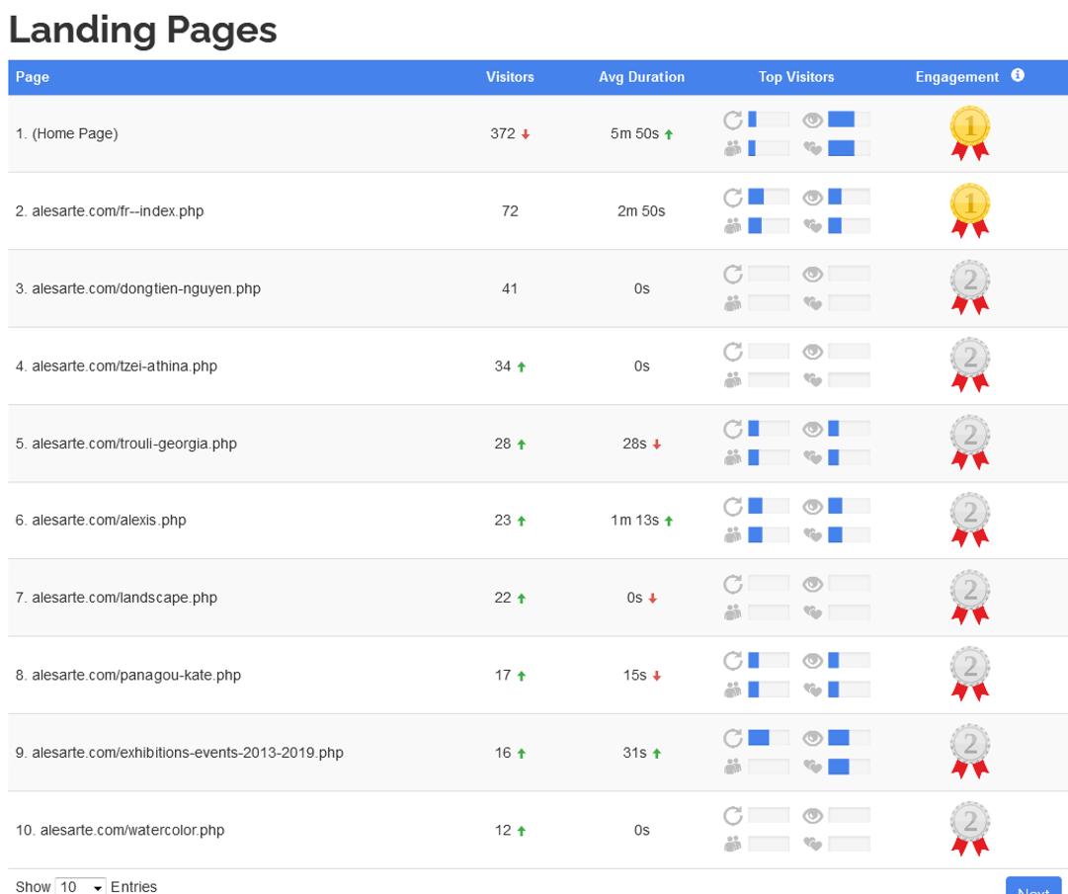The height and width of the screenshot is (894, 1068).
Task: Click red down arrow beside 372 visitors
Action: 526,134
